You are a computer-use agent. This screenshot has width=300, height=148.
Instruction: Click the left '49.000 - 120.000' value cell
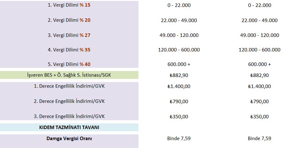tap(179, 35)
